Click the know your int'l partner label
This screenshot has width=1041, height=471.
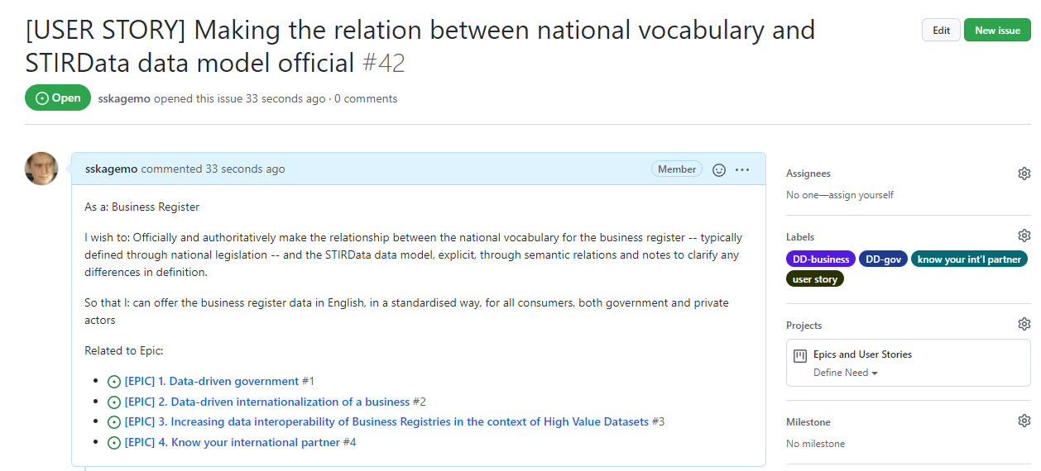click(x=969, y=259)
